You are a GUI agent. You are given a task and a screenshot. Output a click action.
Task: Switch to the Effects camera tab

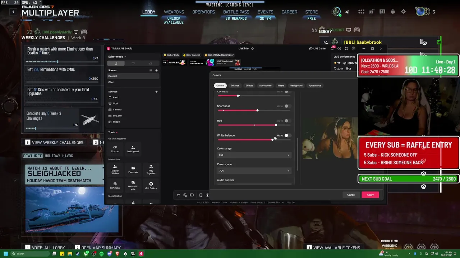pyautogui.click(x=249, y=86)
